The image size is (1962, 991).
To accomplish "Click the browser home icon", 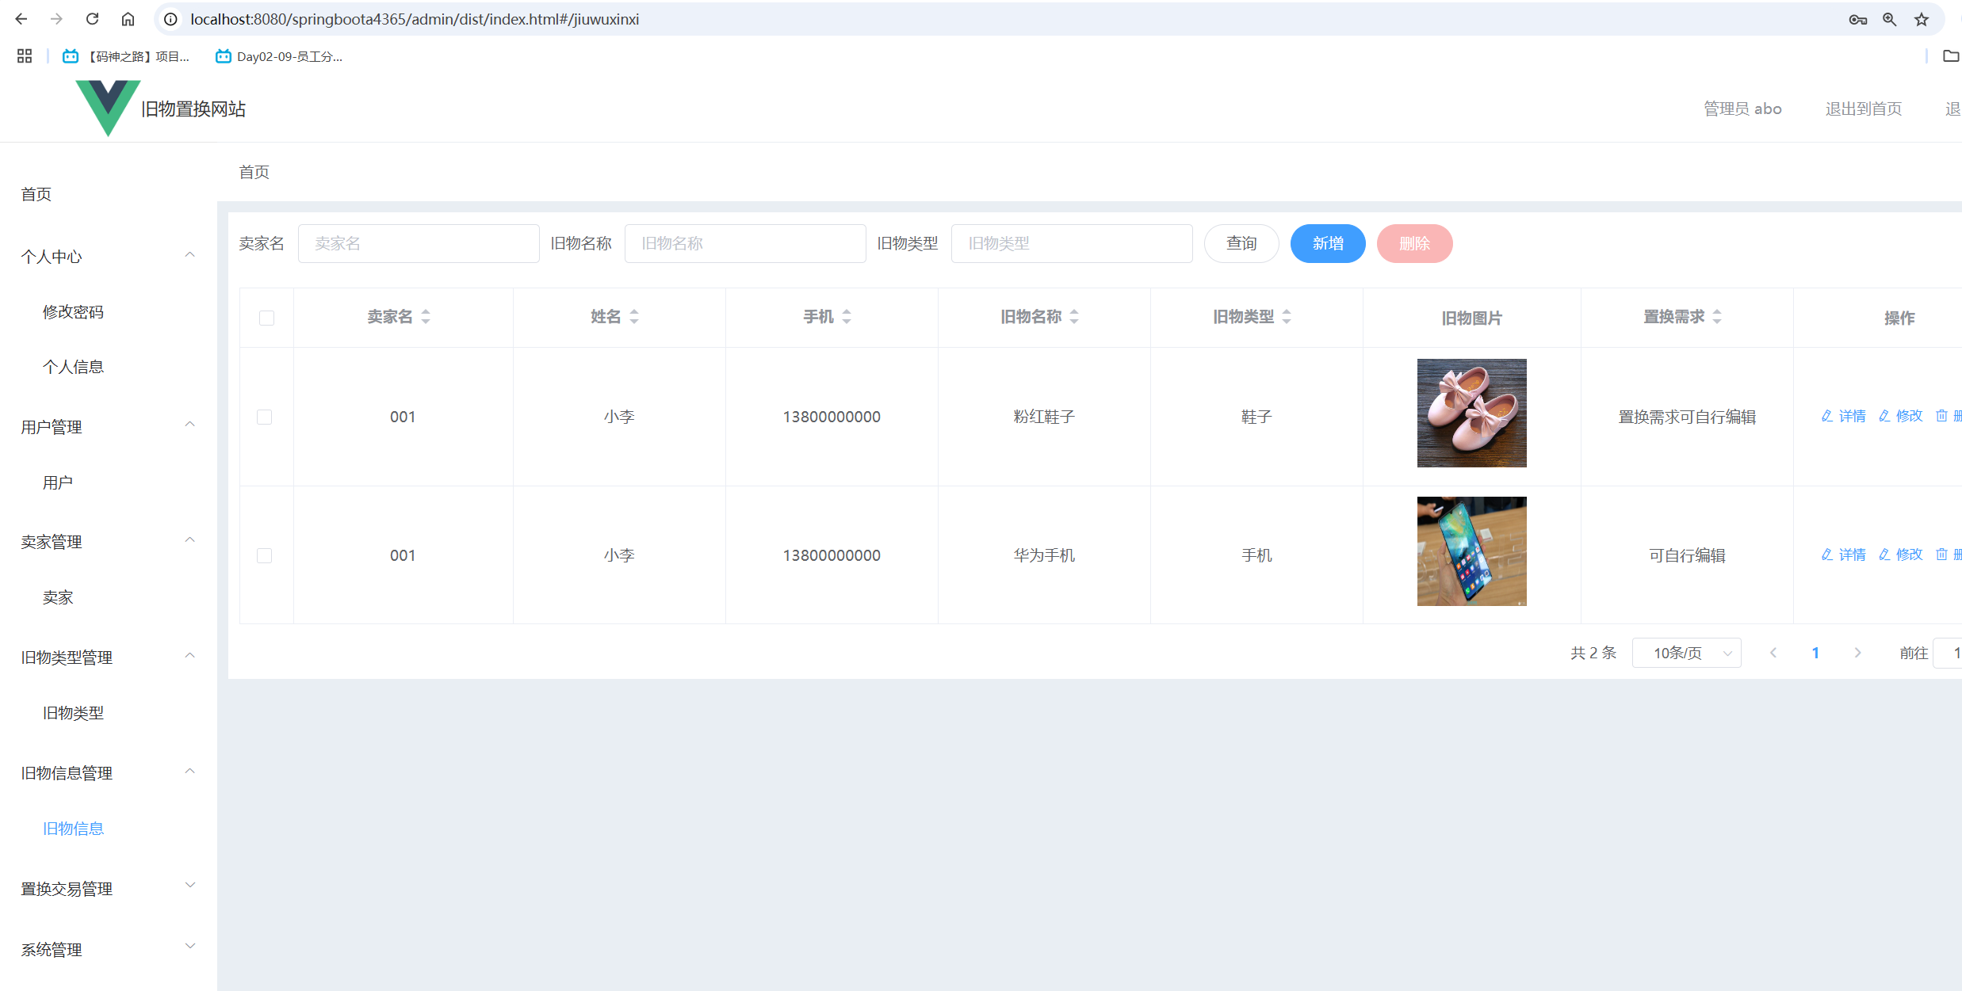I will [x=128, y=19].
